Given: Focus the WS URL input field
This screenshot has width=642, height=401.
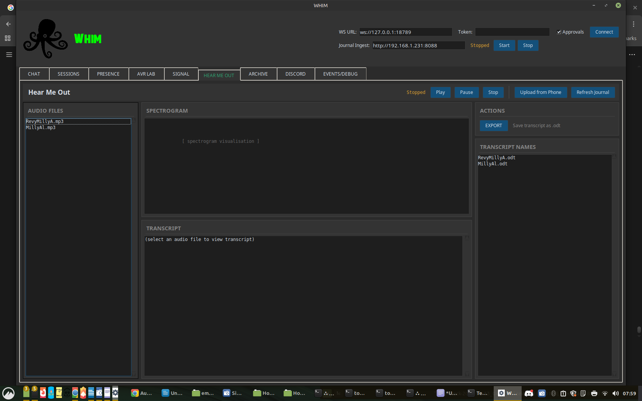Looking at the screenshot, I should click(405, 32).
